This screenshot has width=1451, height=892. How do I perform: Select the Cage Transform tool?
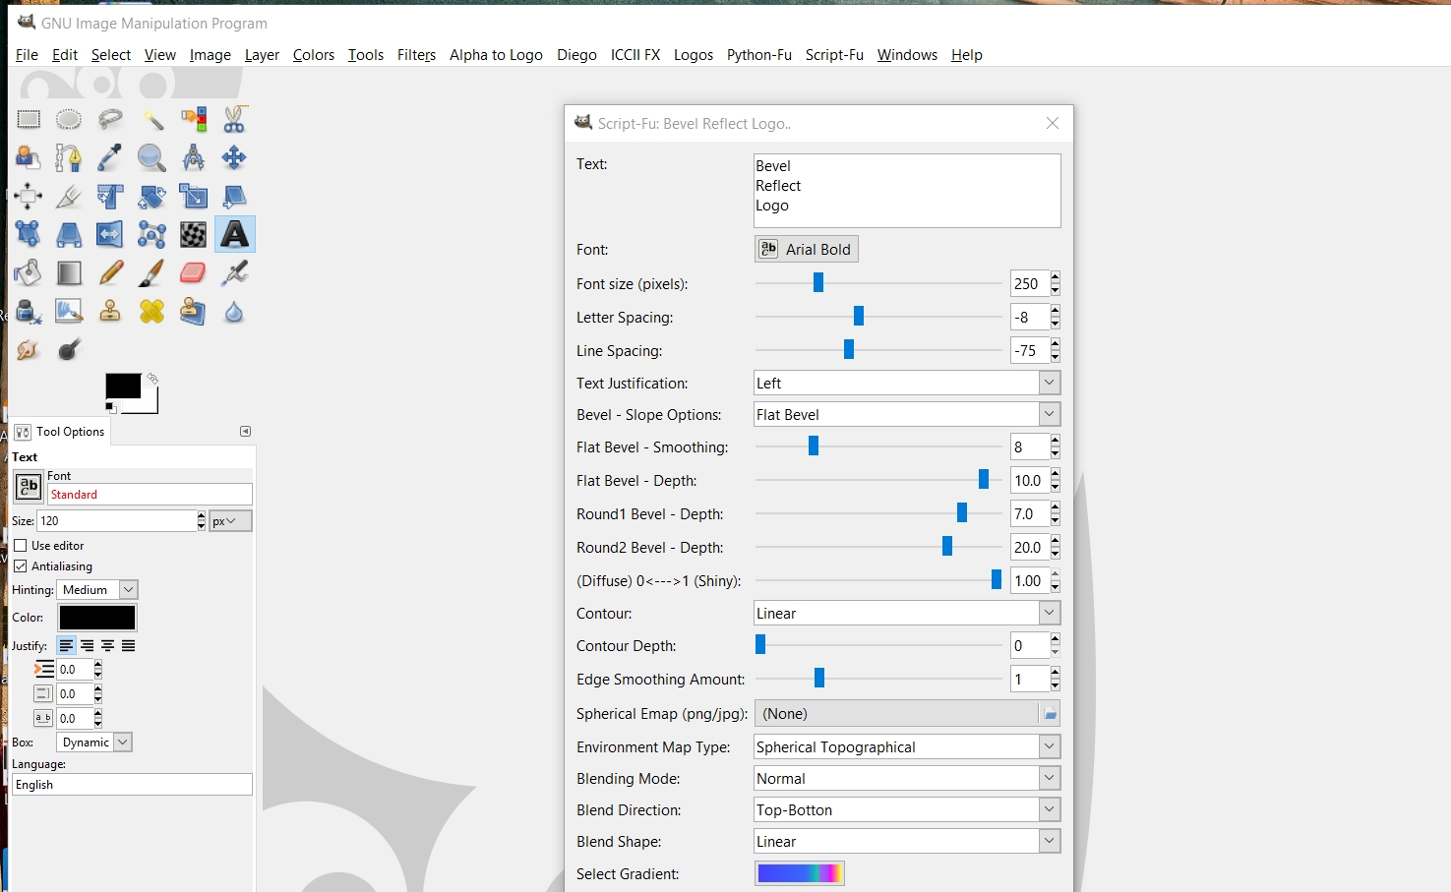(151, 234)
